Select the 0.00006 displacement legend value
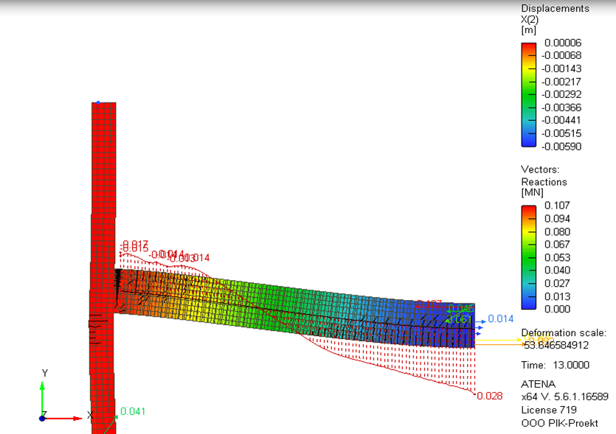 tap(563, 43)
